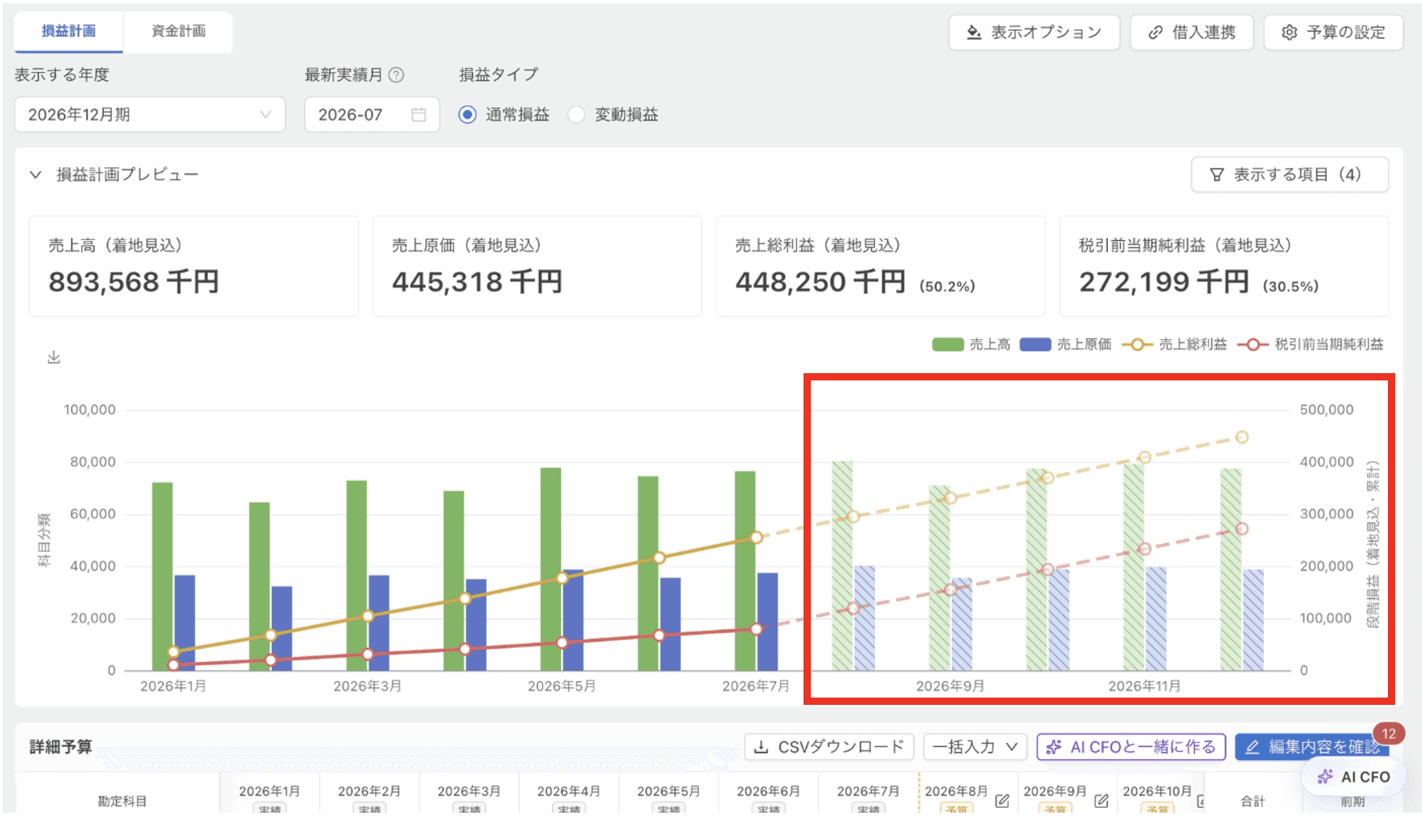Click the 2026年1月 pre-tax profit line point
Image resolution: width=1422 pixels, height=816 pixels.
(173, 665)
